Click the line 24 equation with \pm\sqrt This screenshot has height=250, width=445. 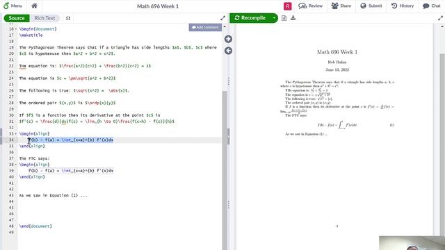click(67, 78)
